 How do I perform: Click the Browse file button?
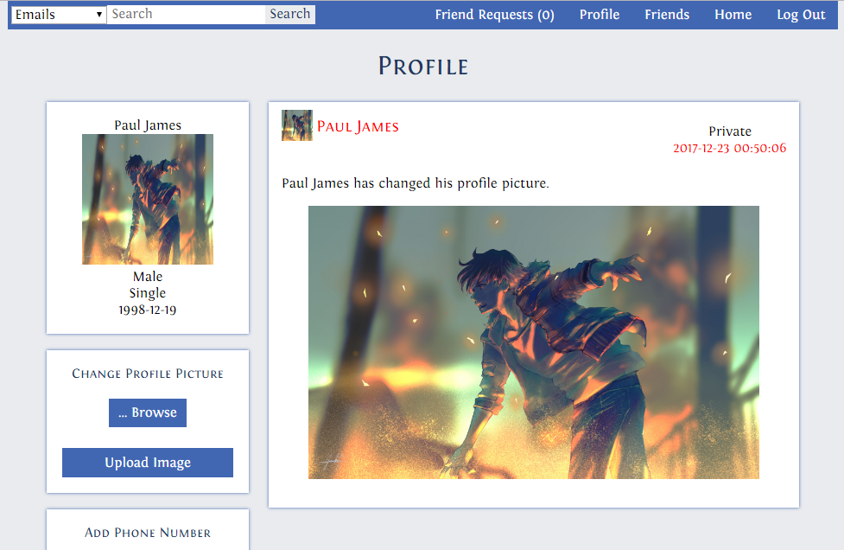coord(148,412)
